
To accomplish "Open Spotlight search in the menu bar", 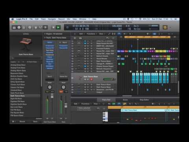I will pyautogui.click(x=172, y=19).
